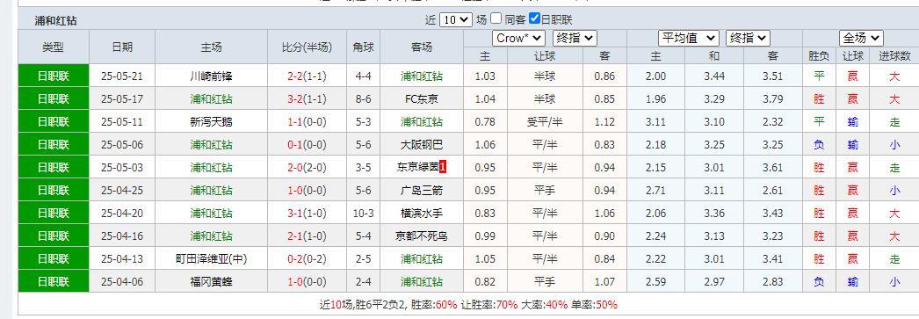Viewport: 919px width, 319px height.
Task: Click 町田泽维亚(中) home team link
Action: 211,259
